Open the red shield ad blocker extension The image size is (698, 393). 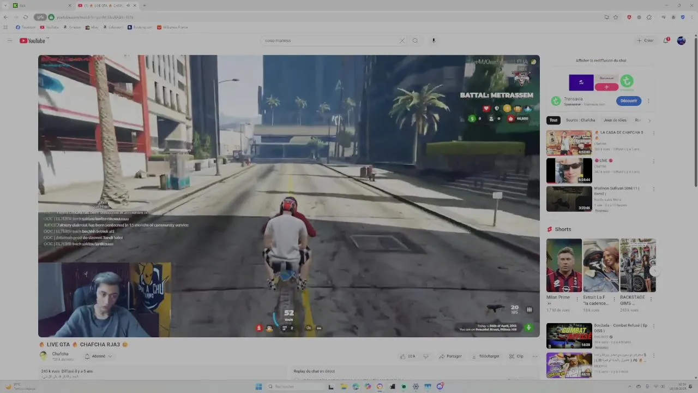pos(629,17)
